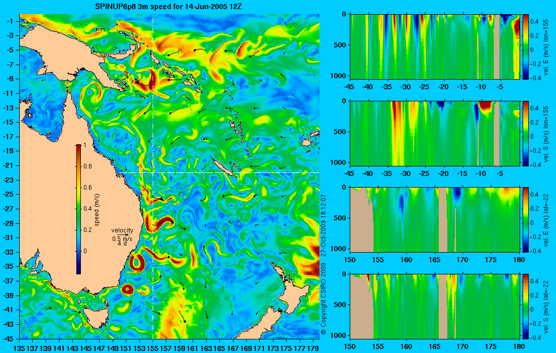Click the color bar of the 'vel. E lon=155' panel
556x353 pixels.
(526, 47)
